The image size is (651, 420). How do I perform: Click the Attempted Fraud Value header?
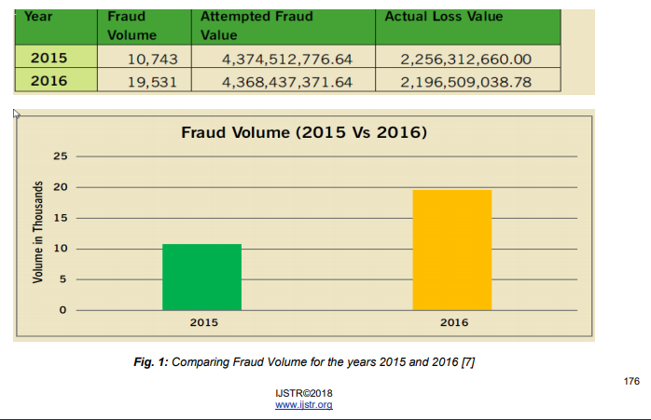284,27
